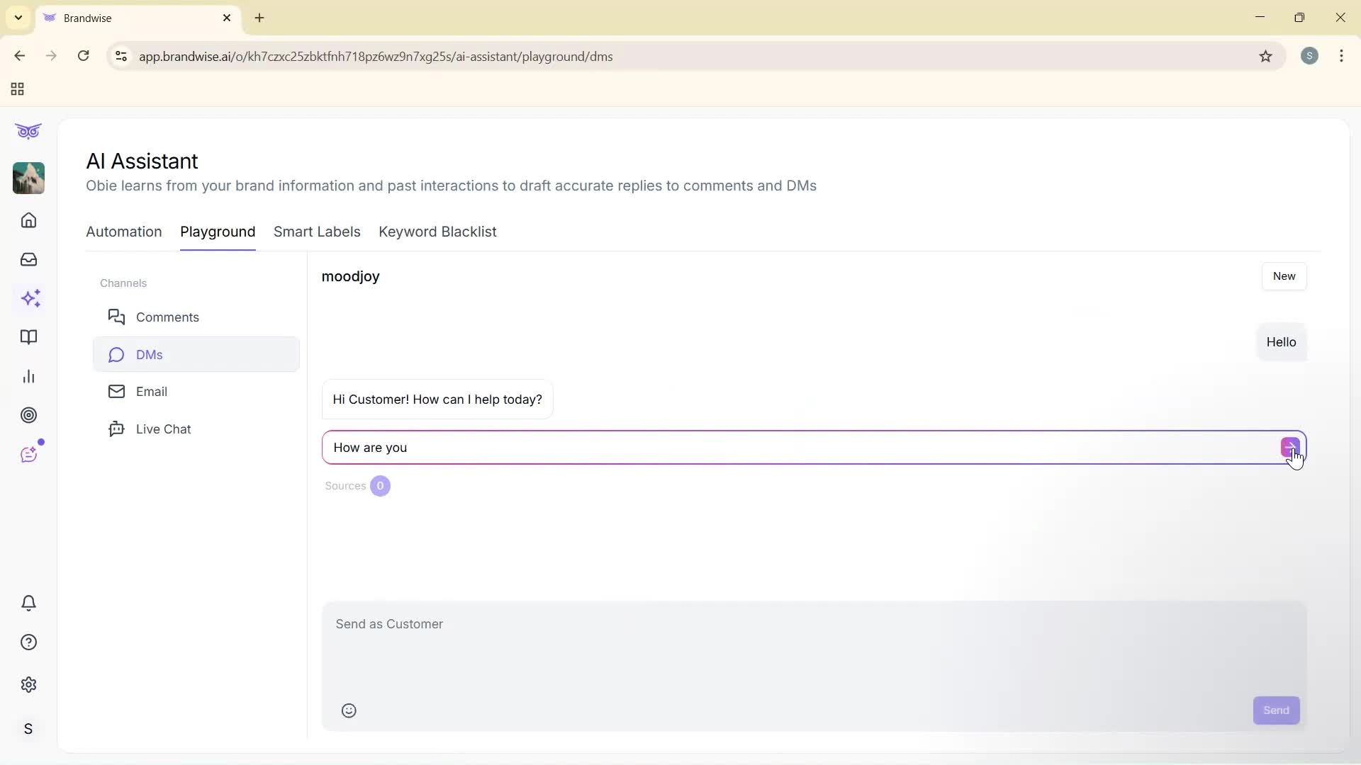This screenshot has height=765, width=1361.
Task: Click the target/goals icon in sidebar
Action: point(28,415)
